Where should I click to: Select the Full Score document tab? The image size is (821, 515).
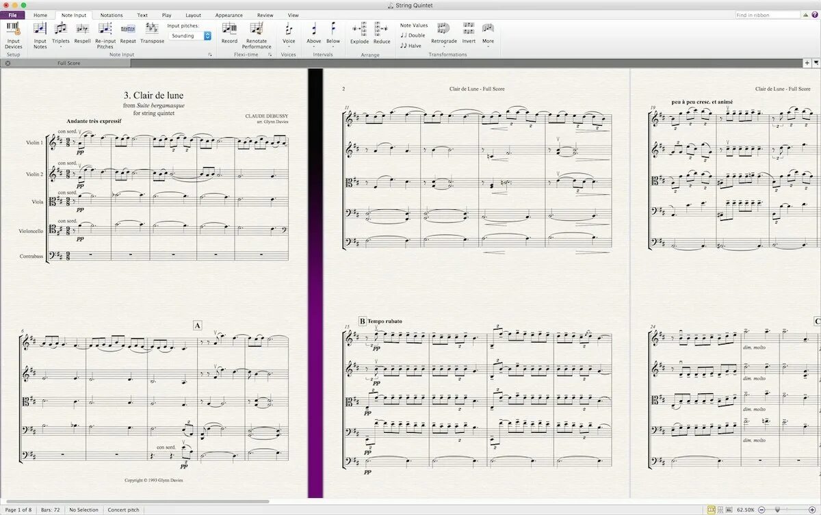68,63
